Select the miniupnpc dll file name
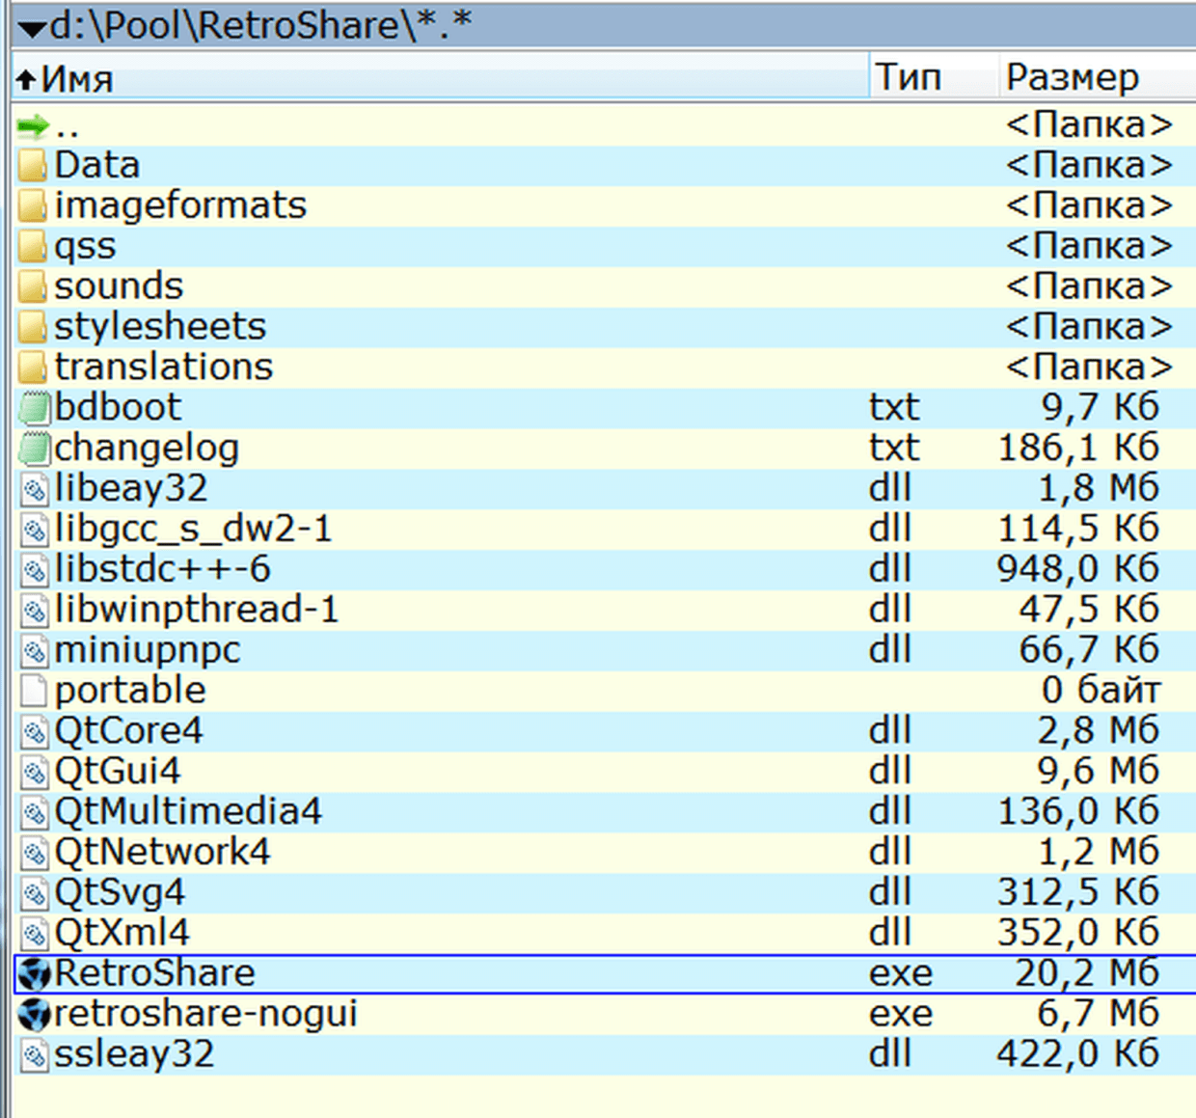Screen dimensions: 1196x1118 tap(148, 650)
